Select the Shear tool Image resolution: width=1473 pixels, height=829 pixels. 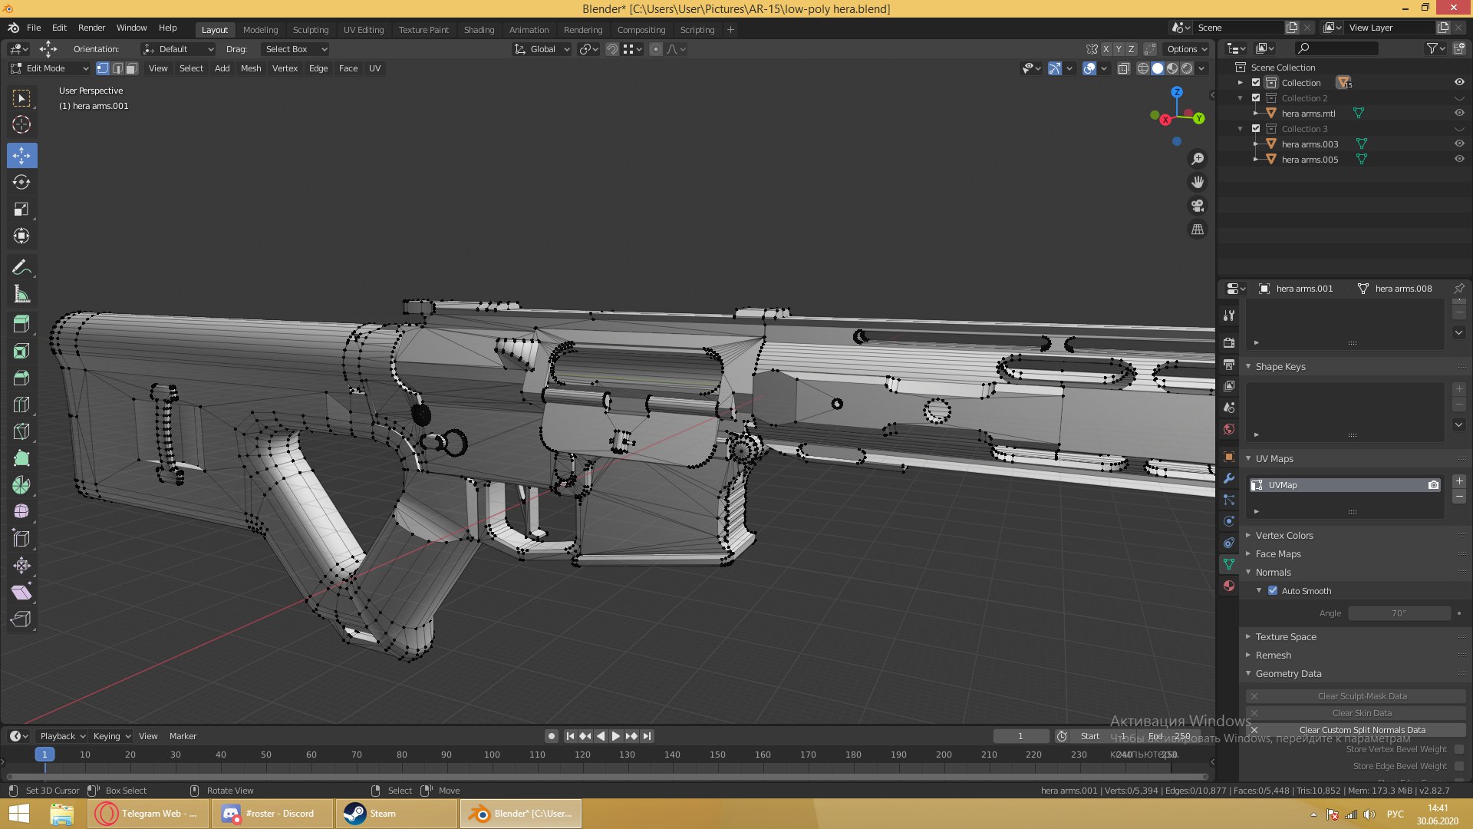tap(21, 592)
